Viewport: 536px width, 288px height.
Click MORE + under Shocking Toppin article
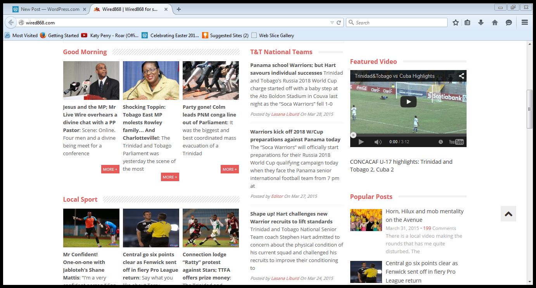tap(170, 177)
